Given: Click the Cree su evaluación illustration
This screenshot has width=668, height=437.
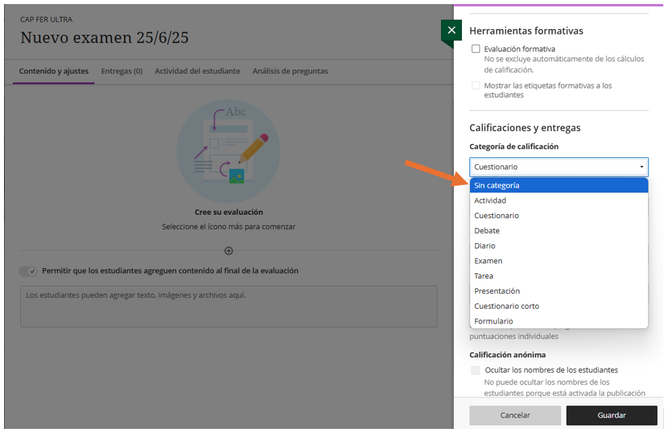Looking at the screenshot, I should click(228, 151).
